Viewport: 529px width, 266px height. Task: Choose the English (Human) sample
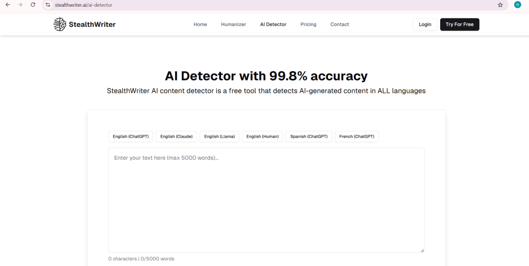[x=262, y=137]
